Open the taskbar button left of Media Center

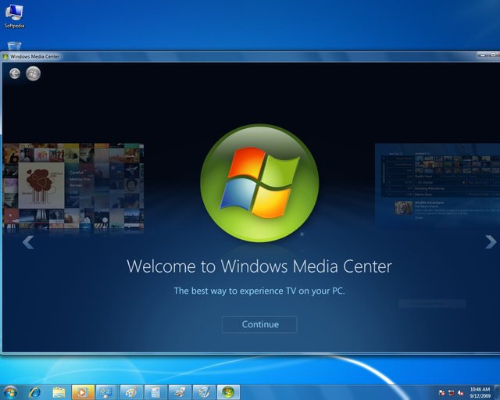point(204,392)
